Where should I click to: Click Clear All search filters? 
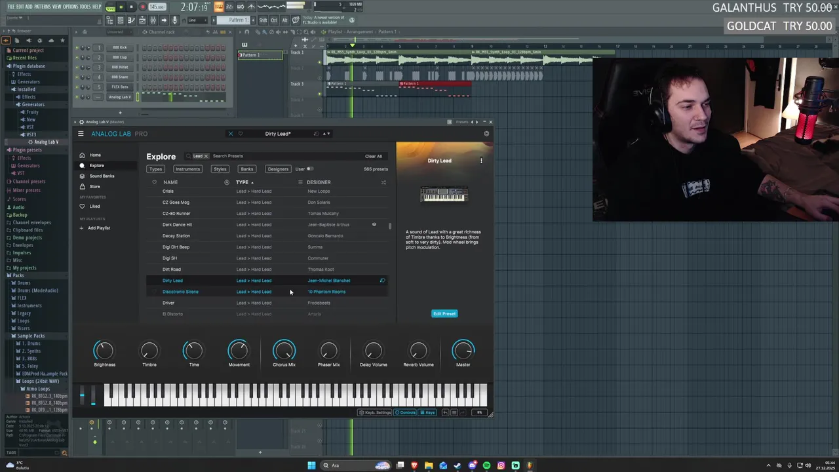pyautogui.click(x=374, y=156)
